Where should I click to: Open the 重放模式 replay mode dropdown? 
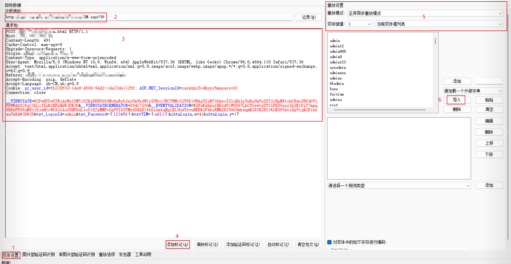coord(425,13)
